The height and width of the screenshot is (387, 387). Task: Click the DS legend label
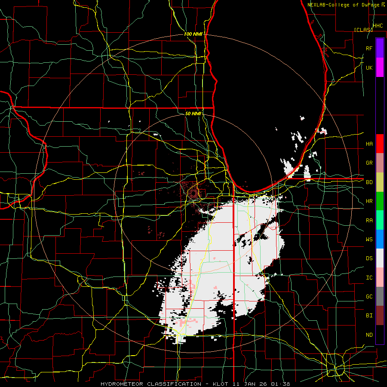(369, 258)
